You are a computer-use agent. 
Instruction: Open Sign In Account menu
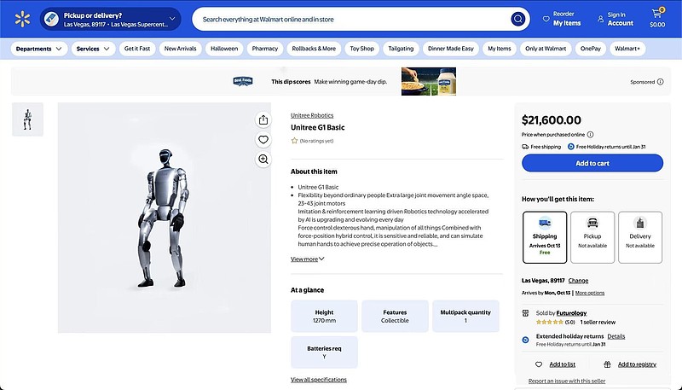[615, 19]
